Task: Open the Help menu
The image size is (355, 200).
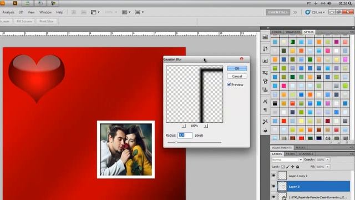Action: [x=59, y=12]
